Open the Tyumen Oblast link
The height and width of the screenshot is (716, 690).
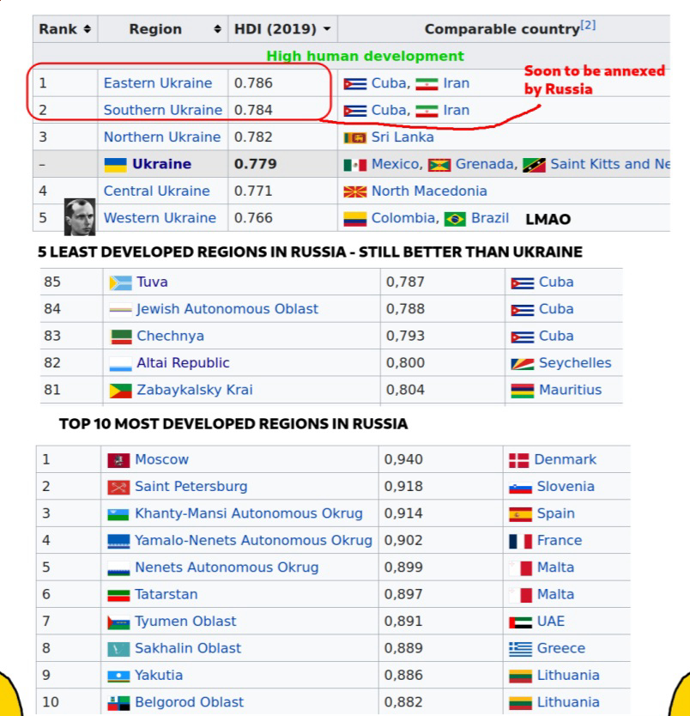[x=185, y=621]
